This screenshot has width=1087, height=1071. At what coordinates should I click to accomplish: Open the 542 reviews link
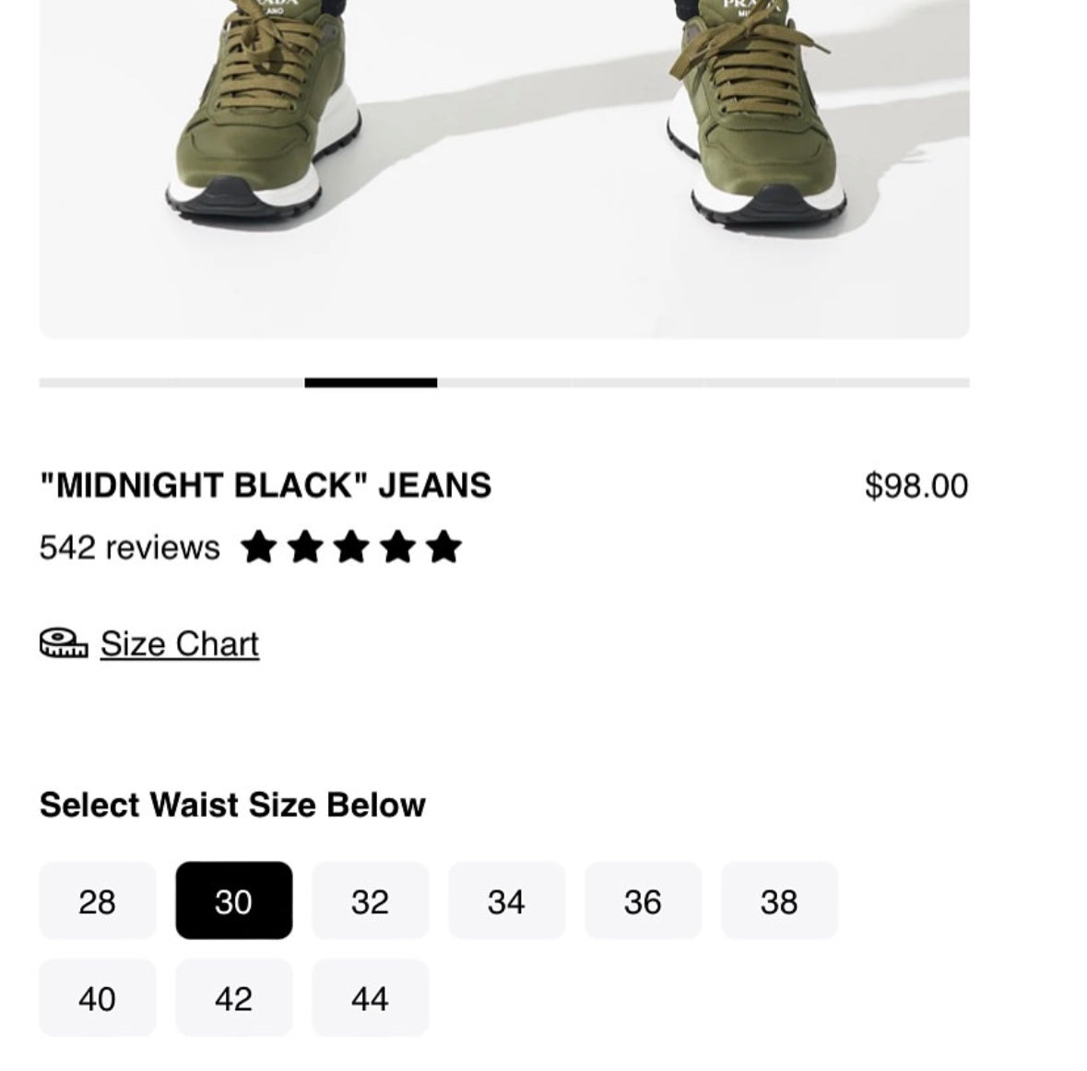click(130, 547)
